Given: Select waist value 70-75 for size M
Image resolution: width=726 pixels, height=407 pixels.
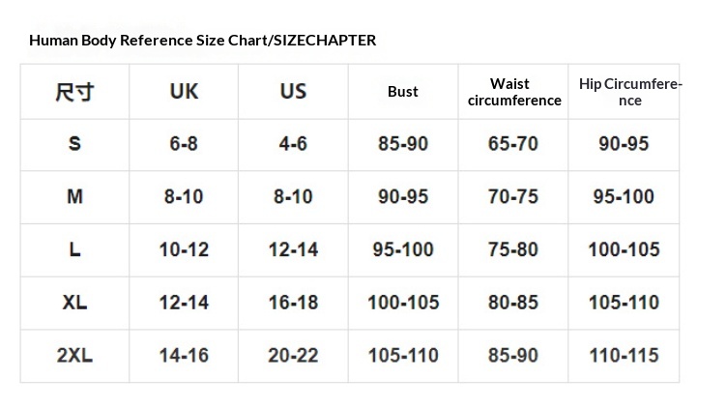Looking at the screenshot, I should coord(513,196).
